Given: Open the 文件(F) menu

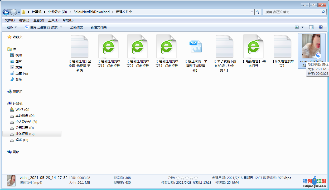Looking at the screenshot, I should pos(9,20).
